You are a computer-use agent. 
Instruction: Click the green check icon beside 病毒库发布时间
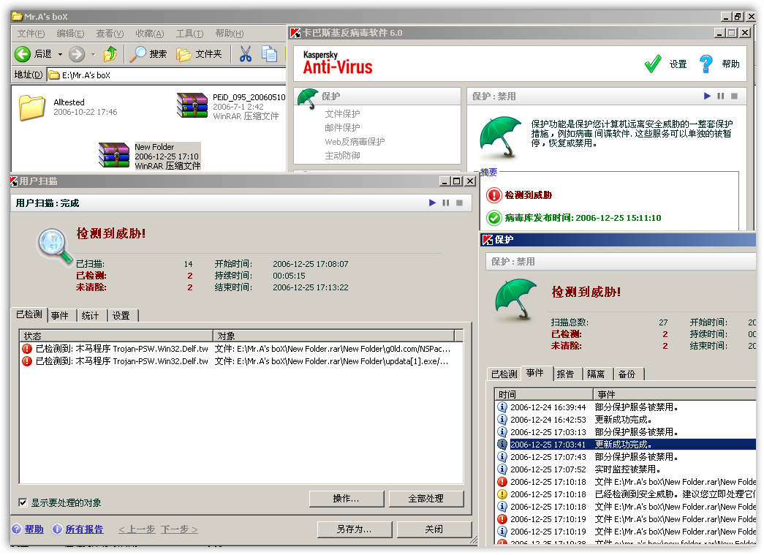tap(493, 218)
